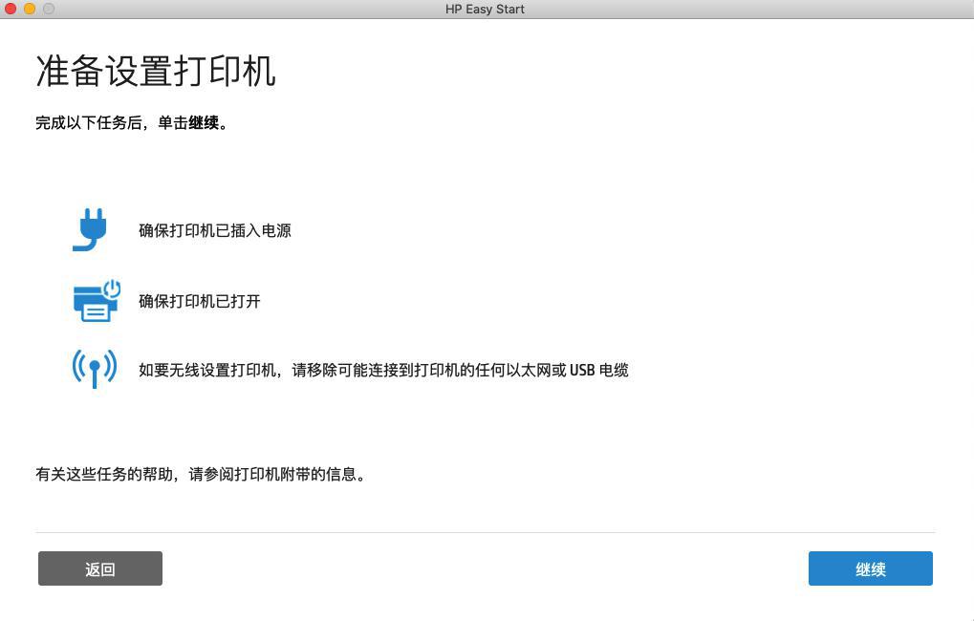Viewport: 974px width, 621px height.
Task: Click the grayed-out zoom window button
Action: click(x=49, y=9)
